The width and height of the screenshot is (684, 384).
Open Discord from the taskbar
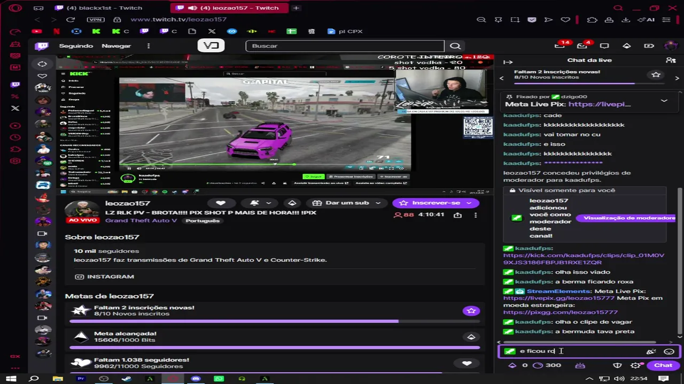pos(196,379)
